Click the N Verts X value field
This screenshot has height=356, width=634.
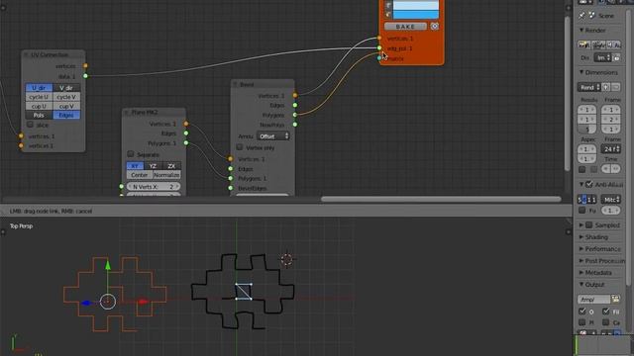pos(154,187)
